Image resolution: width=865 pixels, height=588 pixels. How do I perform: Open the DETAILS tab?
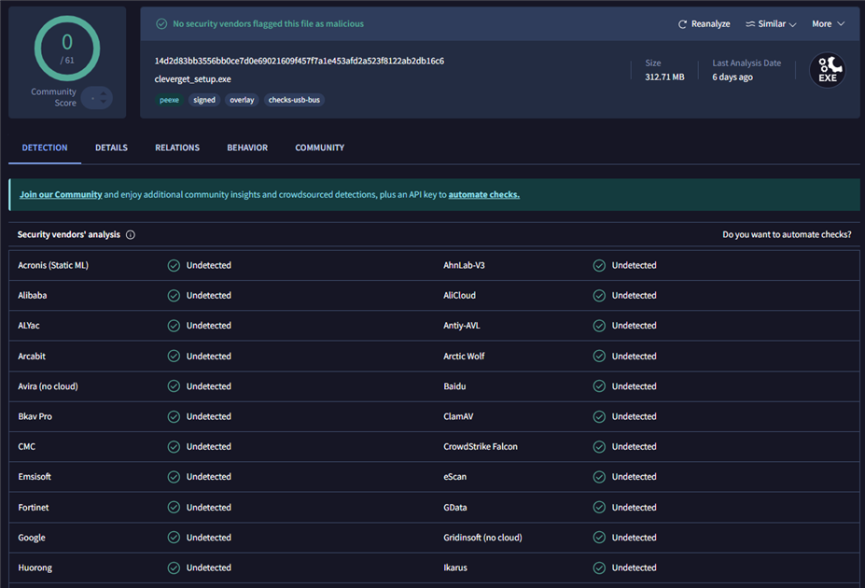click(x=111, y=147)
